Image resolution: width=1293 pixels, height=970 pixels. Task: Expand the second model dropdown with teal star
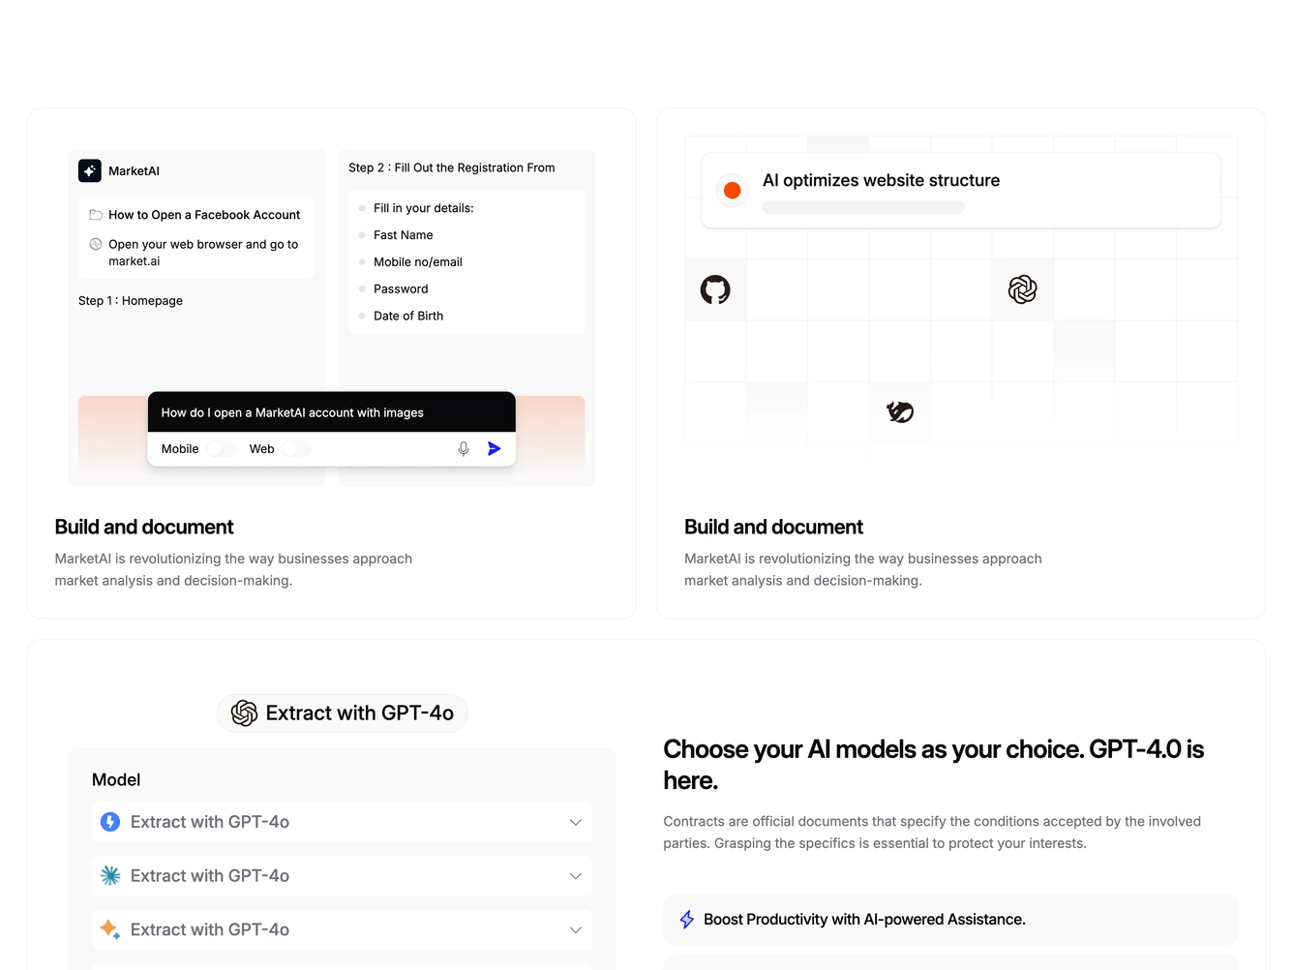click(342, 876)
